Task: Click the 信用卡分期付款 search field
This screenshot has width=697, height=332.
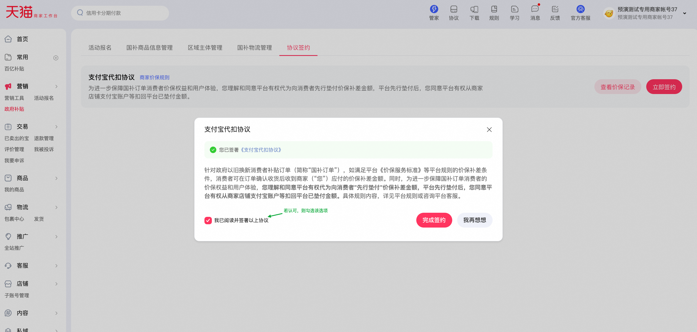Action: [120, 13]
